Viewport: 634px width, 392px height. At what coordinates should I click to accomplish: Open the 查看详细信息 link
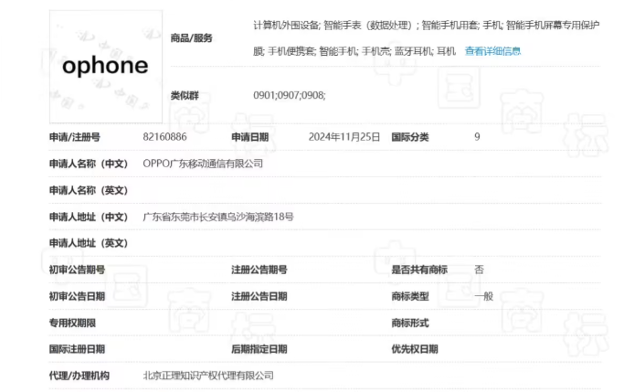coord(492,51)
